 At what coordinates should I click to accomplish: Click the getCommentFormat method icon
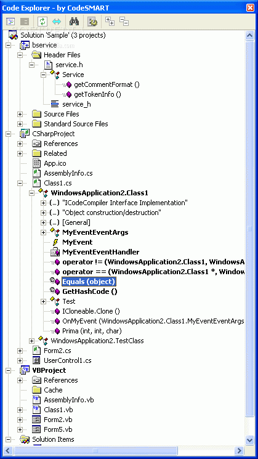pos(69,84)
